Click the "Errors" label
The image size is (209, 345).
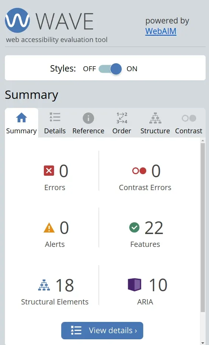(x=55, y=187)
